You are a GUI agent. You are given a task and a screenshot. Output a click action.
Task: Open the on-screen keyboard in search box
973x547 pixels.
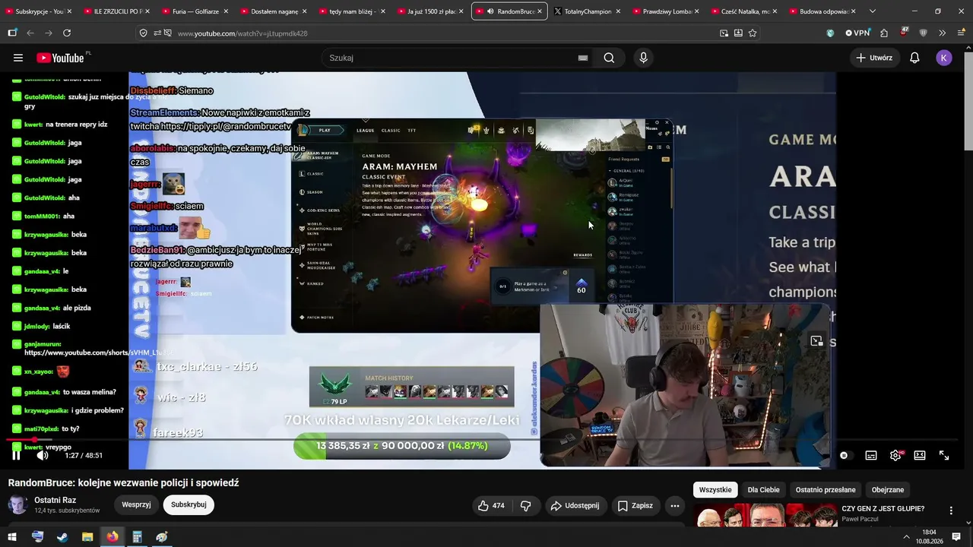pos(583,58)
